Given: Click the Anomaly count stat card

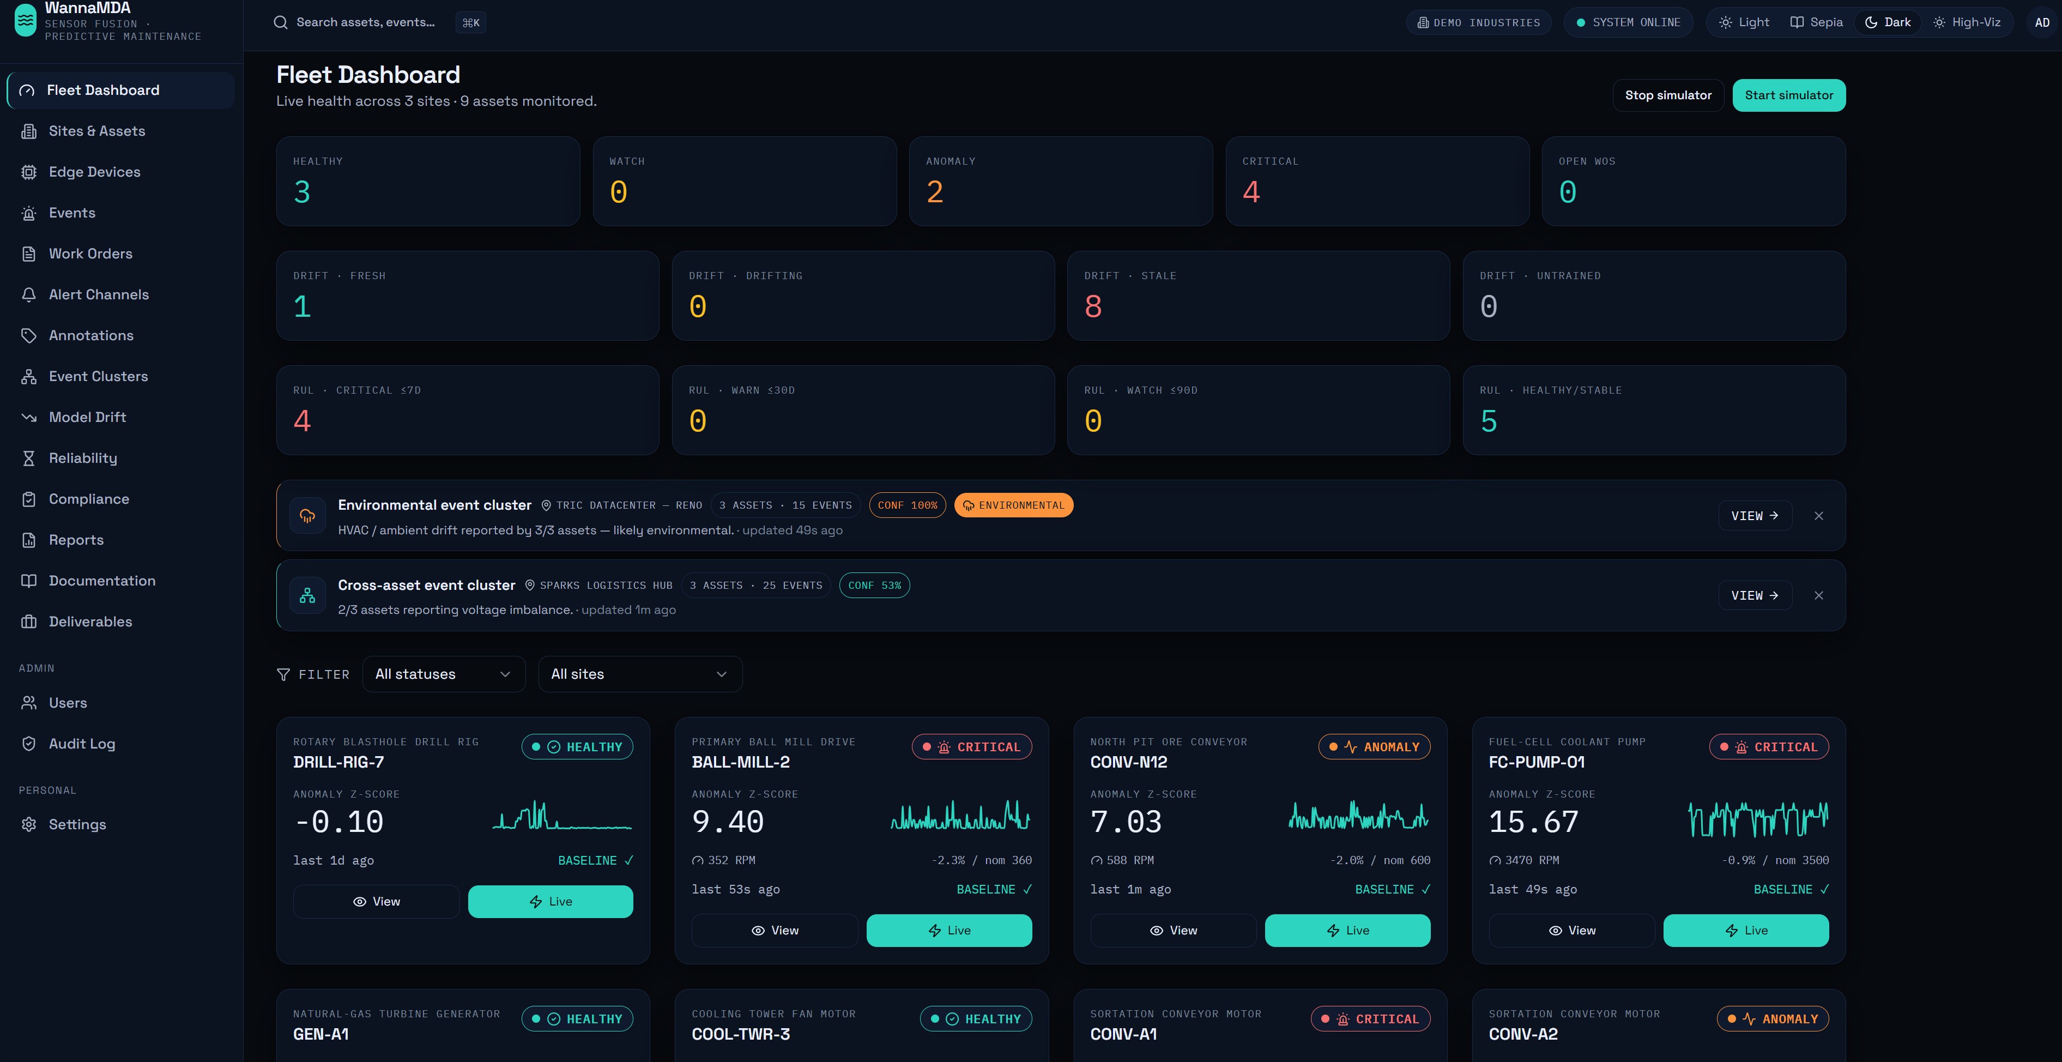Looking at the screenshot, I should [1061, 181].
